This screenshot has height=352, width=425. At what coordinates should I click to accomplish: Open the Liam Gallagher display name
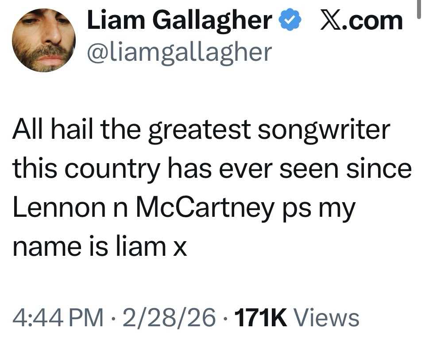pos(179,20)
